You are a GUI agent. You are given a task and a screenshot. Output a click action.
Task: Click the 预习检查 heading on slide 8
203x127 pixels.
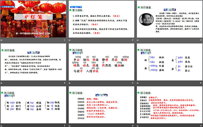(77, 93)
